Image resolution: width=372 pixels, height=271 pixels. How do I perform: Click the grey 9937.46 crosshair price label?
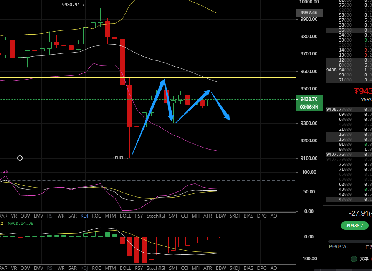click(x=309, y=13)
